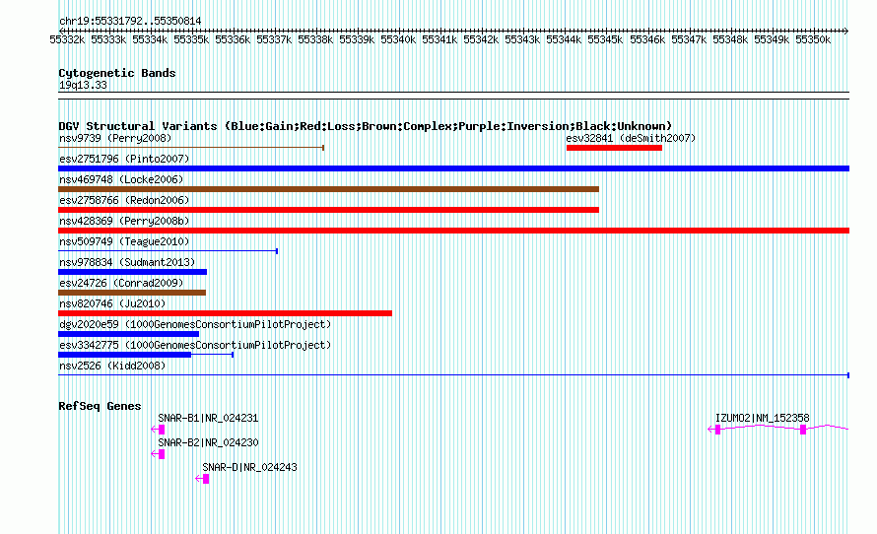Click the 55332k ruler tick label
877x534 pixels.
[67, 40]
